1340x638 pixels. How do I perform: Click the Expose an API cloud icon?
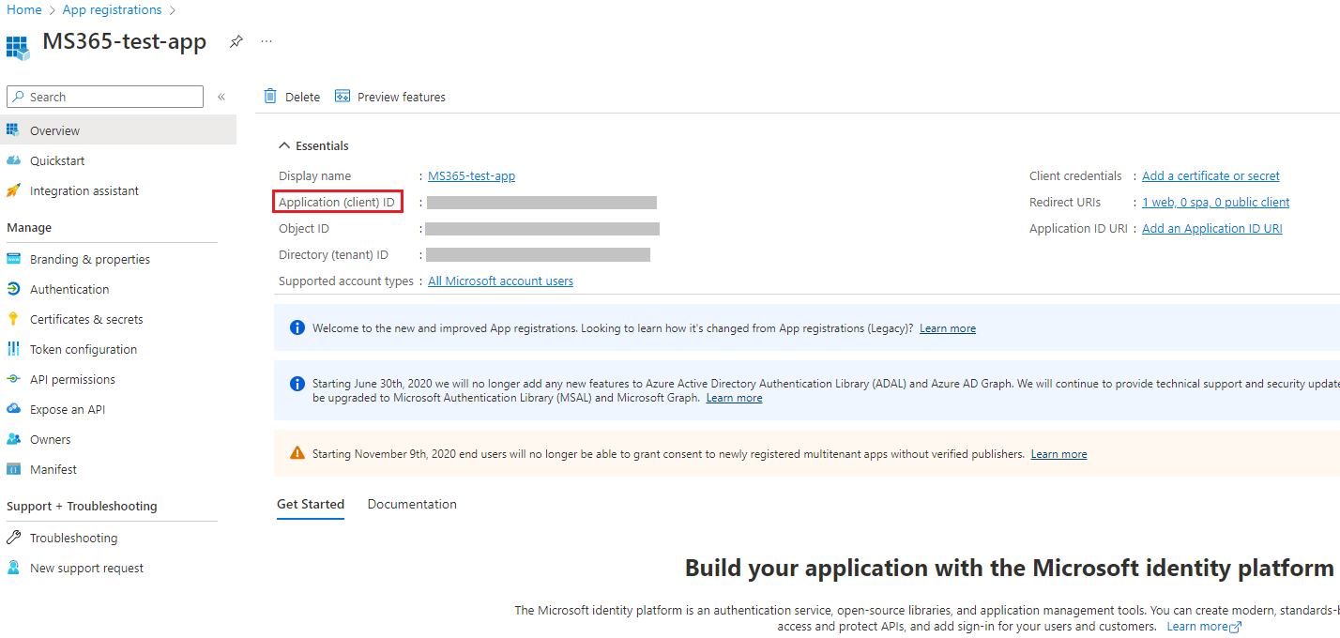[13, 409]
